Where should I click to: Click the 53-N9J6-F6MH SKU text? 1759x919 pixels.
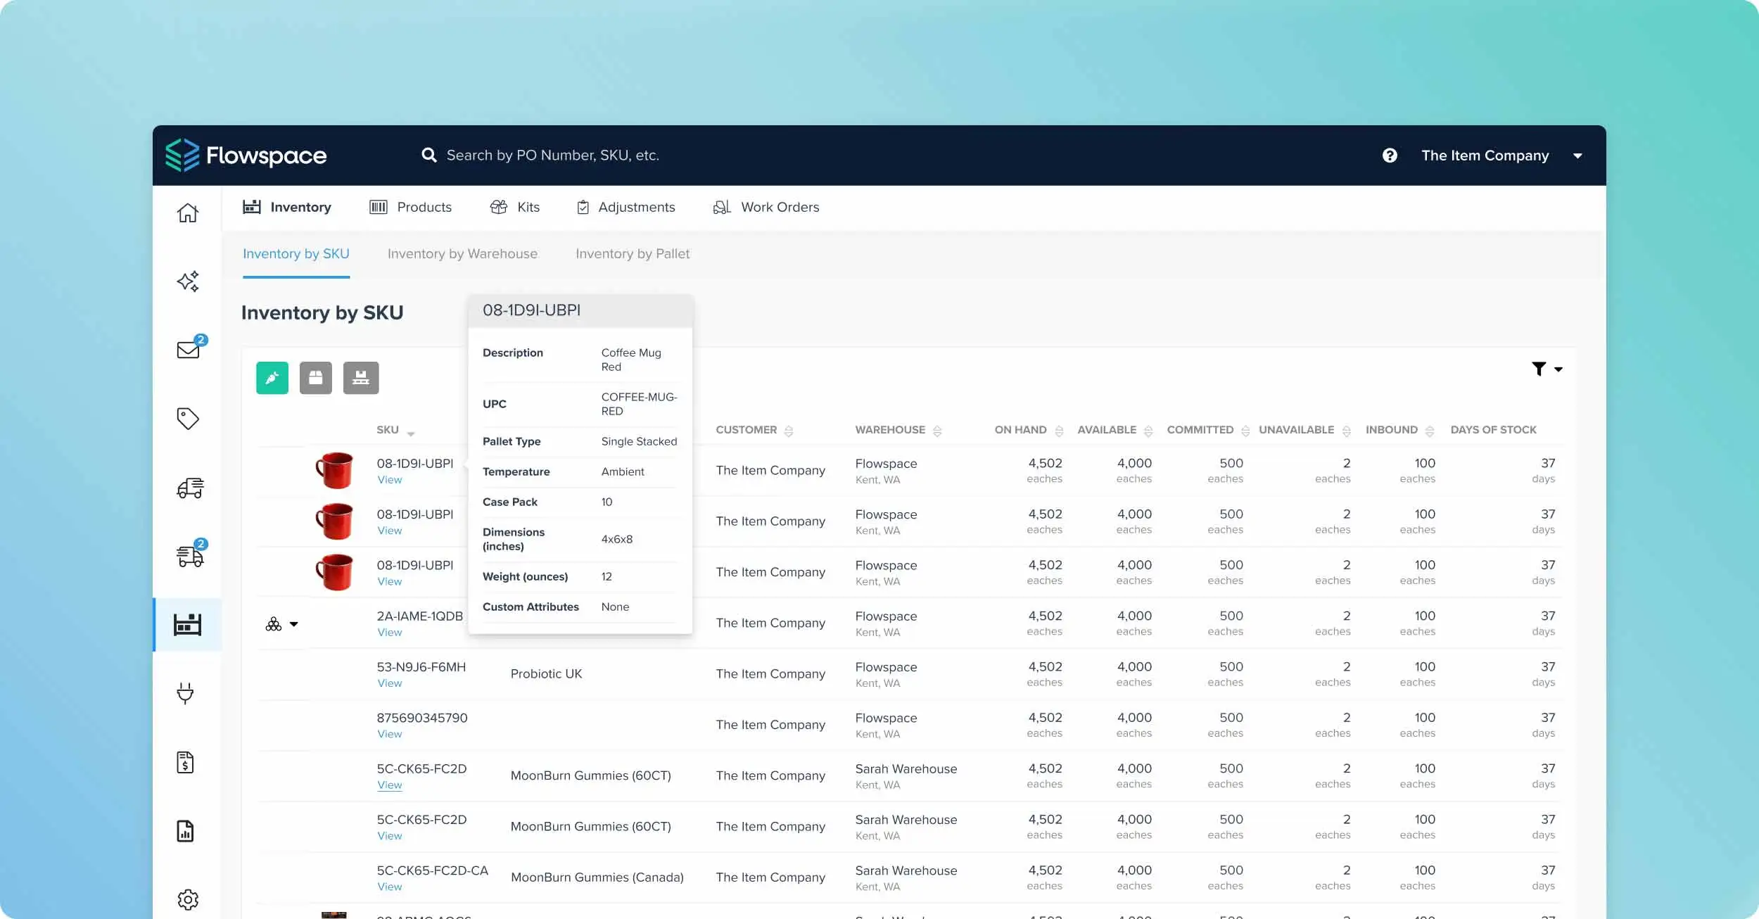421,667
